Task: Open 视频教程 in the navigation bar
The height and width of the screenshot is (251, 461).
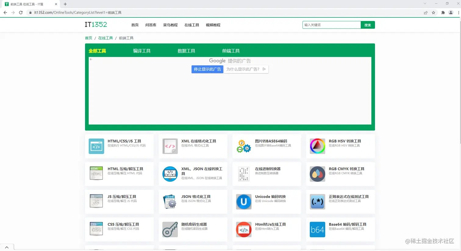Action: click(213, 25)
